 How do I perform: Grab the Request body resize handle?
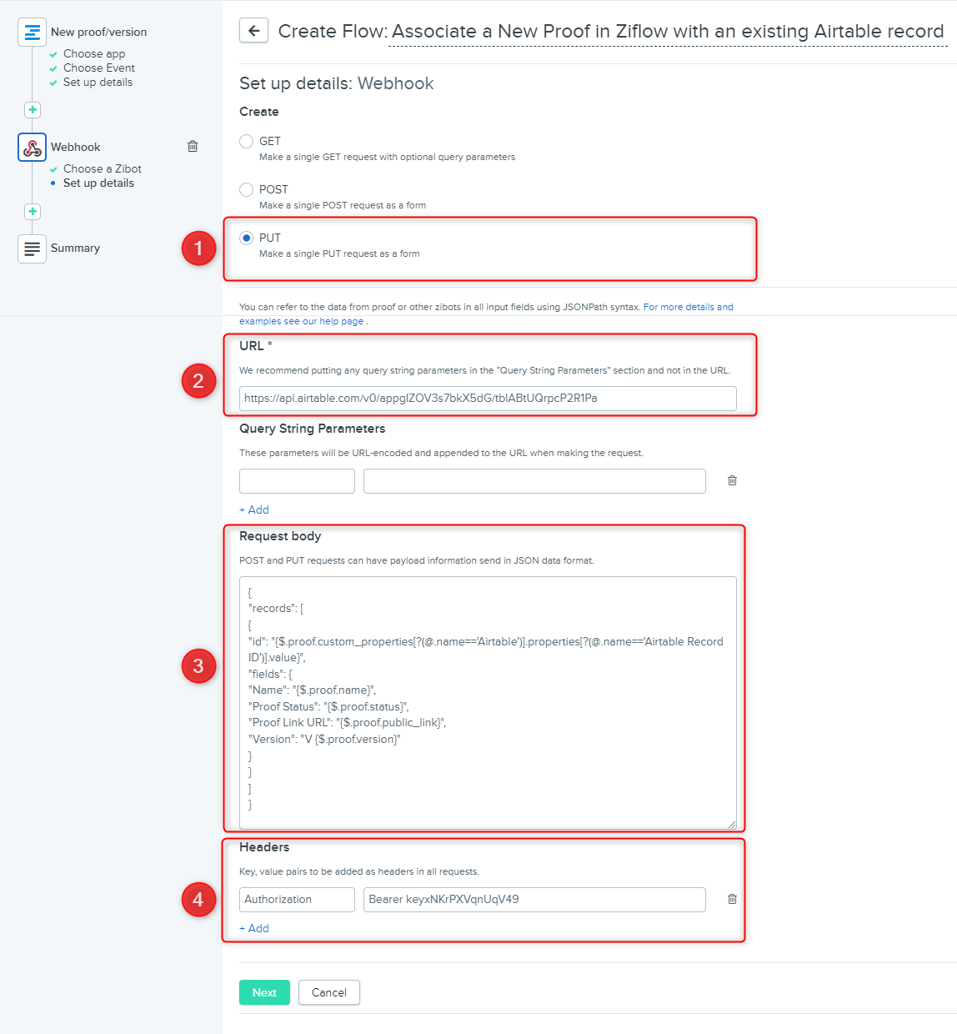coord(732,825)
